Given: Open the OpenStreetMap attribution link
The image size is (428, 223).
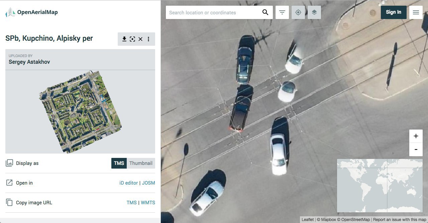Looking at the screenshot, I should (x=353, y=220).
